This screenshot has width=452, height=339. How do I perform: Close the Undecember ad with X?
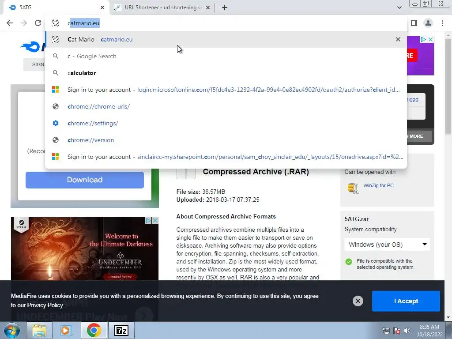click(155, 221)
